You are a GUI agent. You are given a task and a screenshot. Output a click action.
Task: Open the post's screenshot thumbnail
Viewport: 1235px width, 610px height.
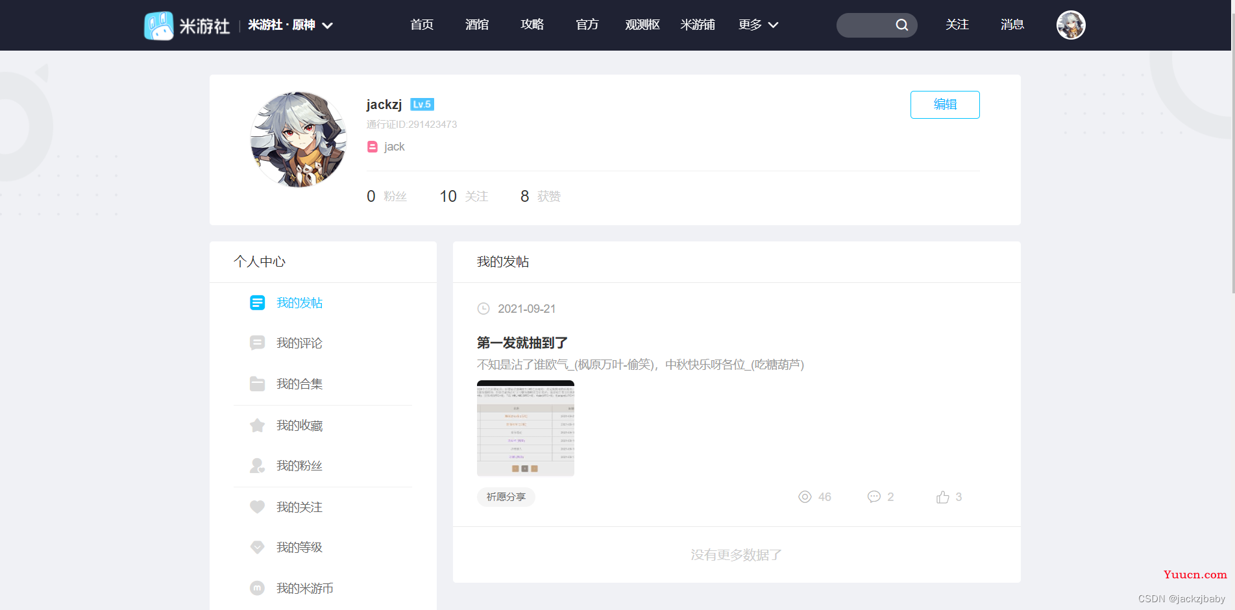526,428
